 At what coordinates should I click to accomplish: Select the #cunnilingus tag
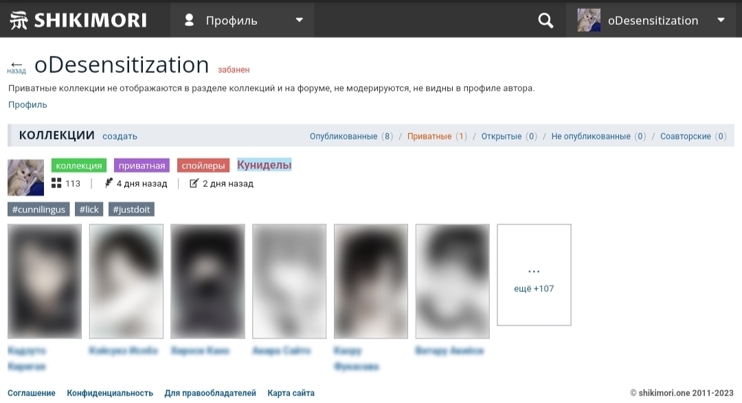point(38,209)
